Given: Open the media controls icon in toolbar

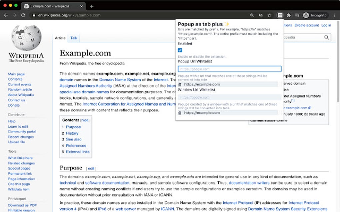Looking at the screenshot, I should [297, 15].
